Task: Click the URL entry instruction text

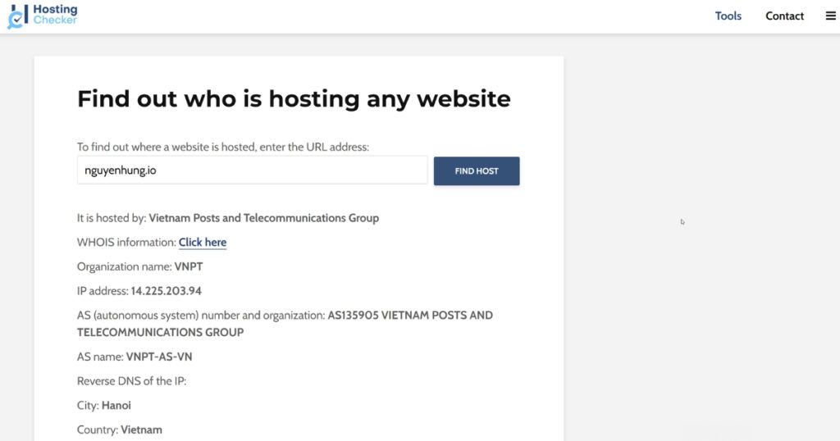Action: coord(223,147)
